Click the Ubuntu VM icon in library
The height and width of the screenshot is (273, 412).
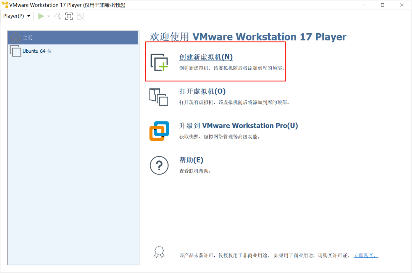click(15, 51)
